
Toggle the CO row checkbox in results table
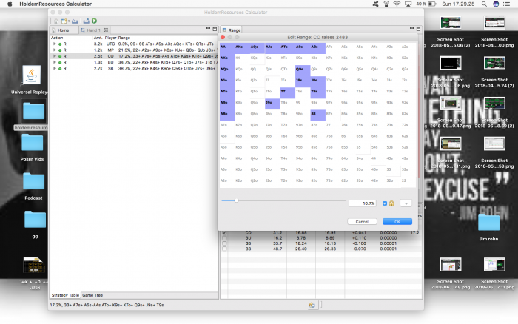[x=224, y=232]
